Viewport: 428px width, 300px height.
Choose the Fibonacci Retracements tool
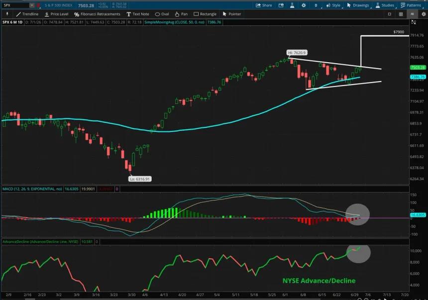pos(97,14)
